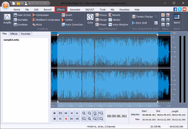
Task: Select the Normalize effect
Action: tap(21, 20)
